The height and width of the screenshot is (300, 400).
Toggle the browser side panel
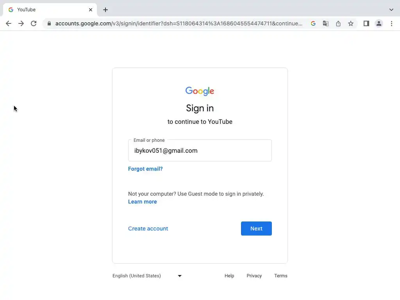[366, 23]
